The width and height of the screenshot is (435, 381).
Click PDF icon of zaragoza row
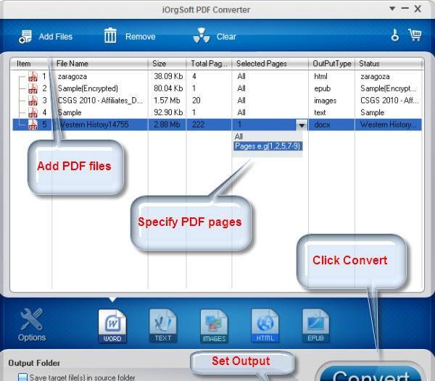click(x=33, y=76)
